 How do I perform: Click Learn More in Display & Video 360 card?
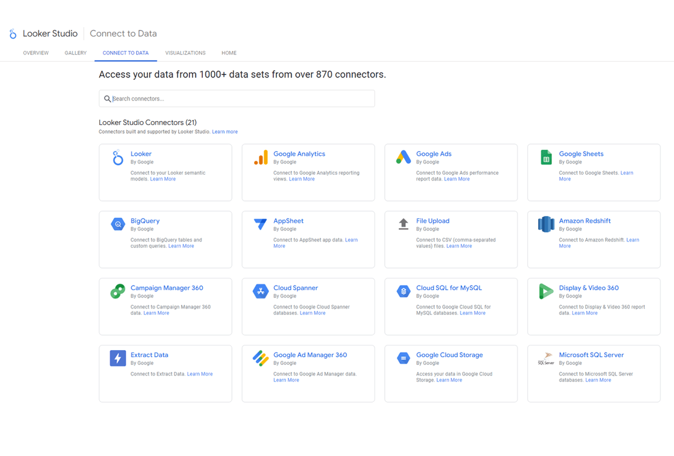pyautogui.click(x=585, y=313)
